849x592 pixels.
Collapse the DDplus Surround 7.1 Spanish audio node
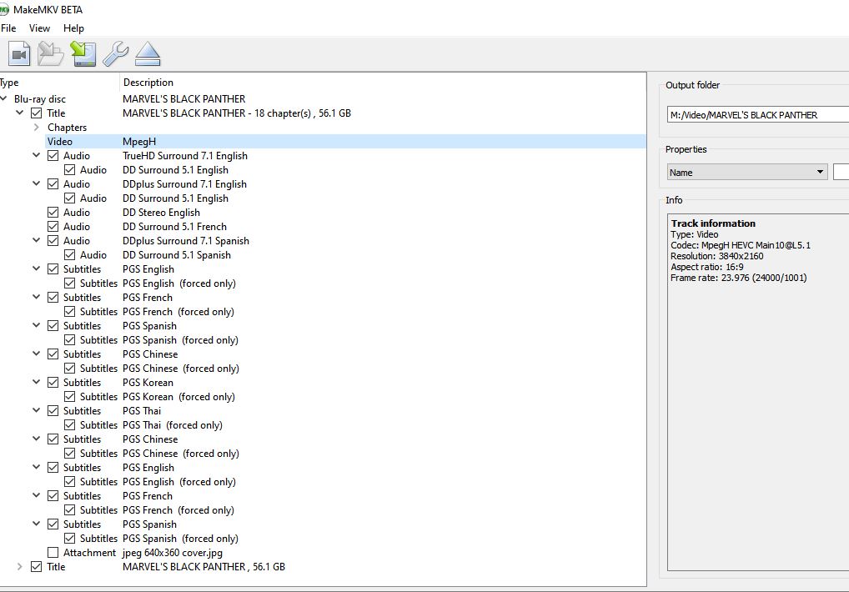click(x=36, y=240)
